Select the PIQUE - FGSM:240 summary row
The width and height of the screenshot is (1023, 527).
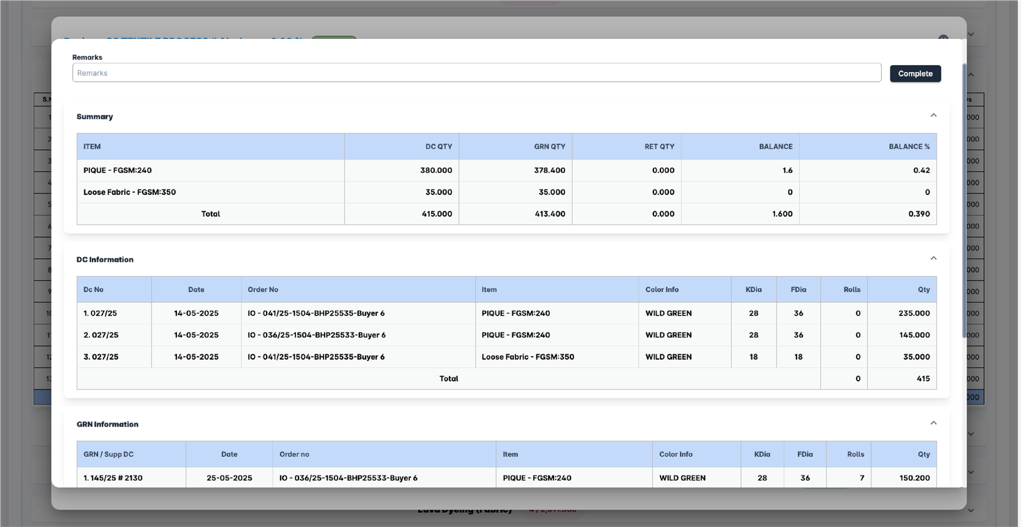point(118,171)
